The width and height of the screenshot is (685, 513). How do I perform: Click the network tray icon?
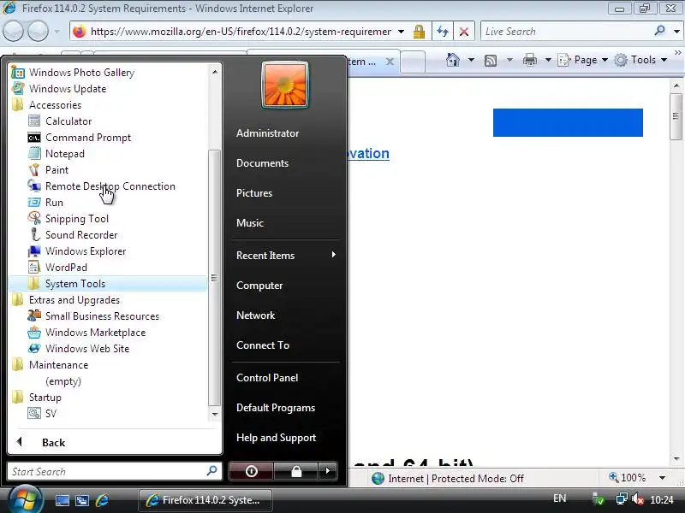(622, 498)
